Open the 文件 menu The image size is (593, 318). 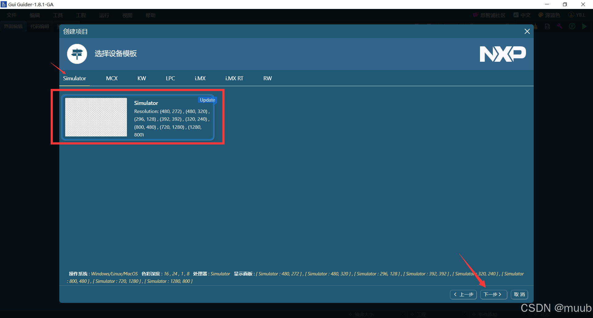[x=11, y=15]
